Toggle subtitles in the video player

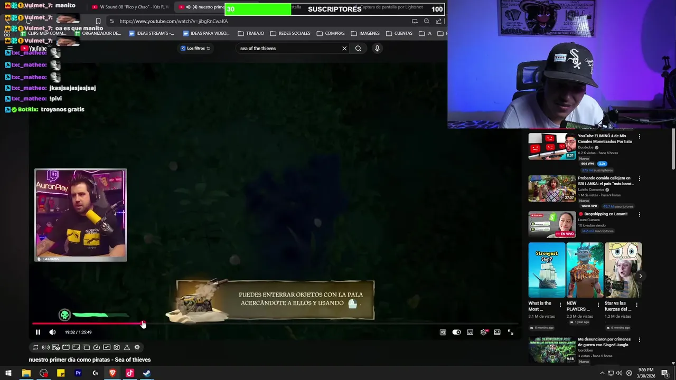click(x=470, y=332)
